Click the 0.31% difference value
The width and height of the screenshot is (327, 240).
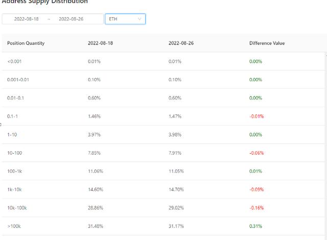coord(255,226)
